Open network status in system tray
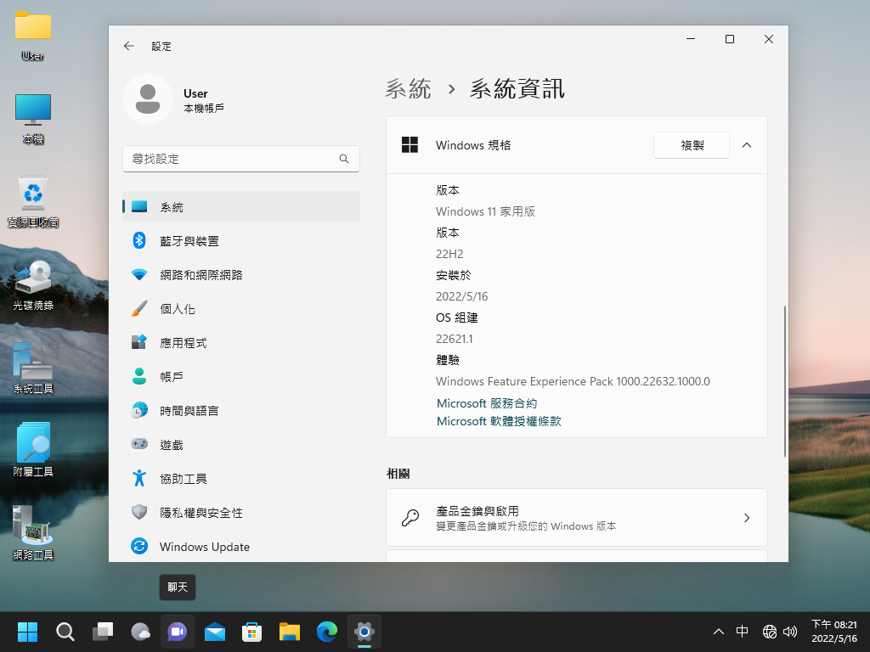This screenshot has width=870, height=652. tap(770, 632)
